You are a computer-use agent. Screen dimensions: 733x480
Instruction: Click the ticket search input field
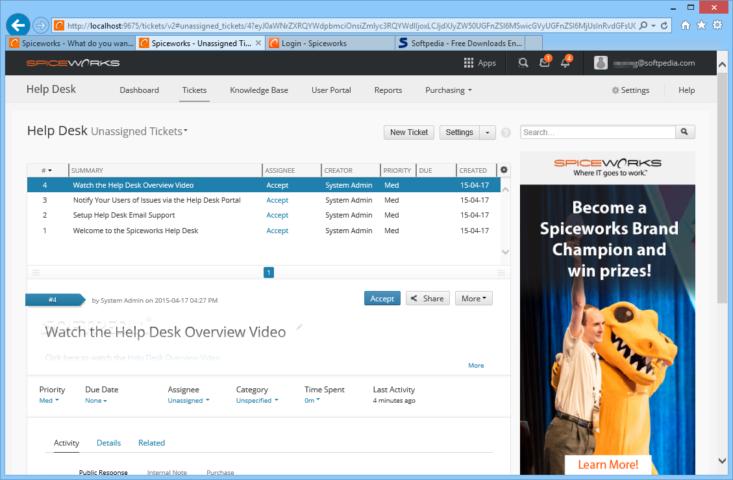(x=598, y=132)
